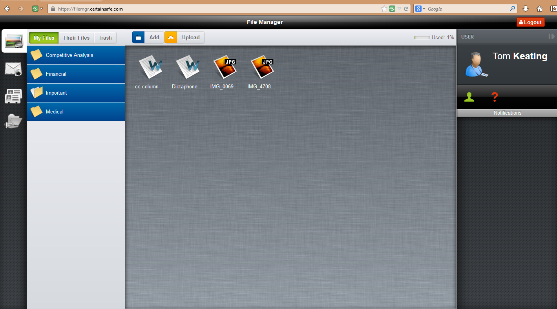This screenshot has width=557, height=309.
Task: Switch to the Trash tab
Action: coord(105,38)
